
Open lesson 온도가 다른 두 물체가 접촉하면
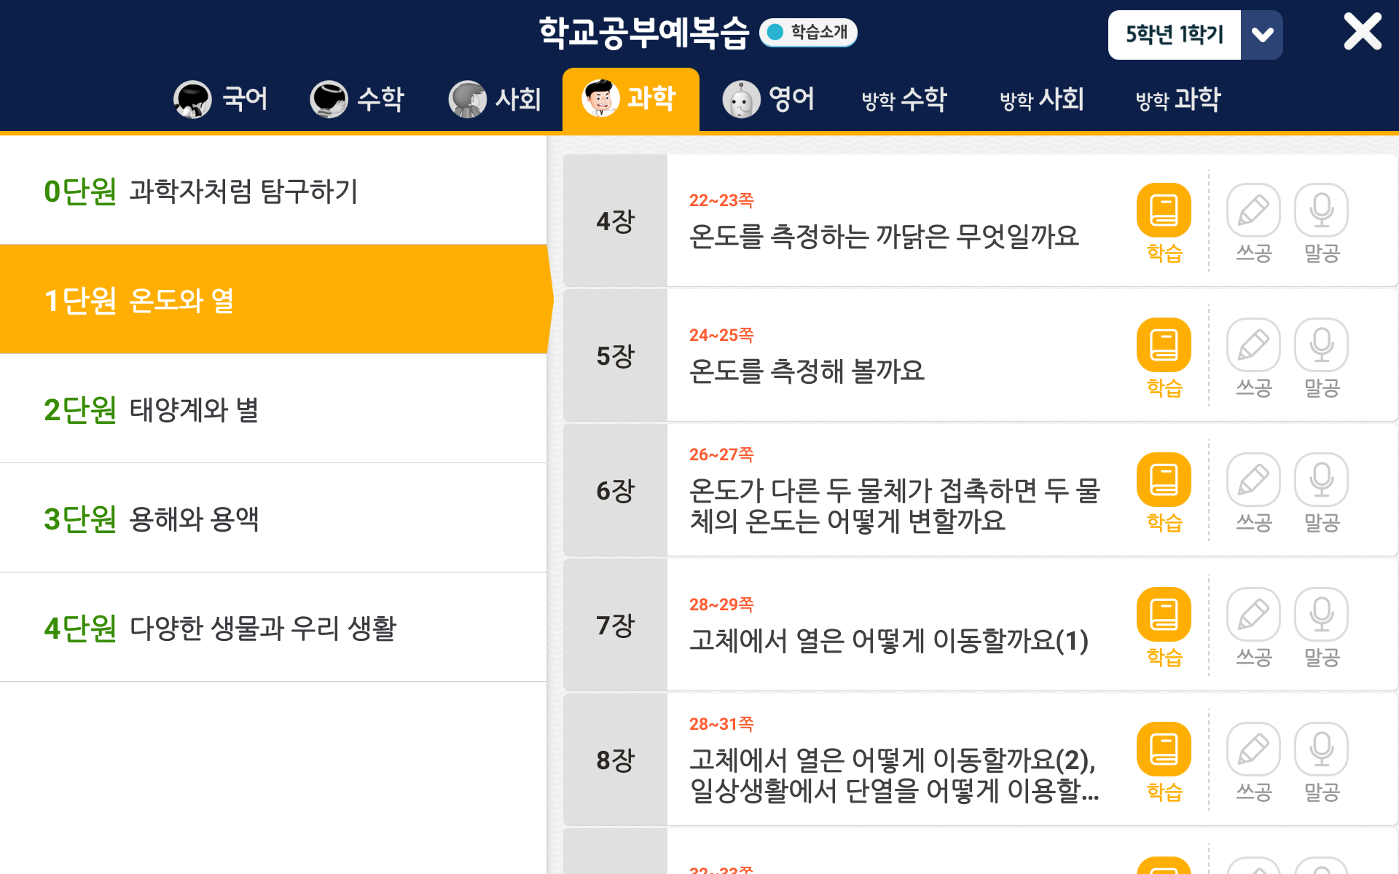coord(895,505)
